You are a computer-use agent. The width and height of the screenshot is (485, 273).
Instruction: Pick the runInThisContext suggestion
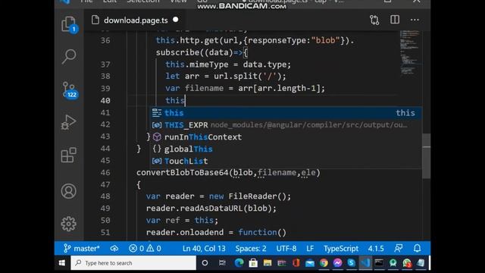286,137
